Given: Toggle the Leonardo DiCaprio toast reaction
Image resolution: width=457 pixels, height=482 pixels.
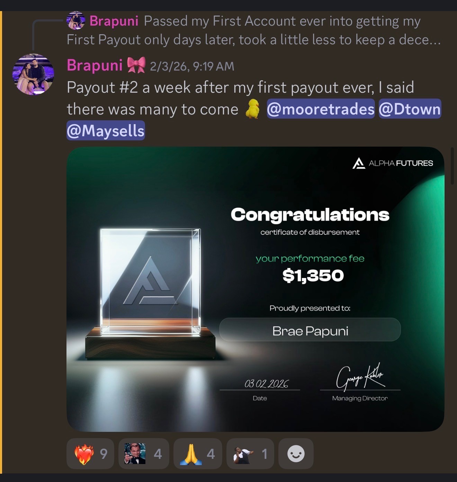Looking at the screenshot, I should (x=144, y=454).
